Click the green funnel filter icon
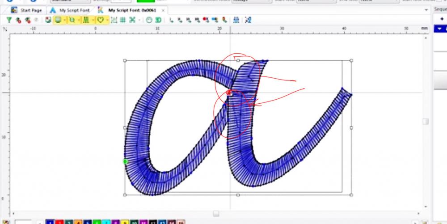 pos(9,20)
